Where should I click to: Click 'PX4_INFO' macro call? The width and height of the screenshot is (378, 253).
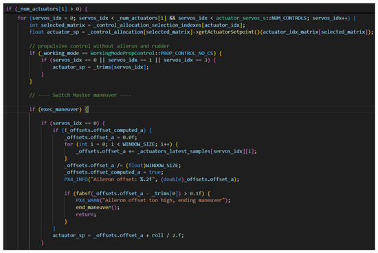pyautogui.click(x=76, y=179)
